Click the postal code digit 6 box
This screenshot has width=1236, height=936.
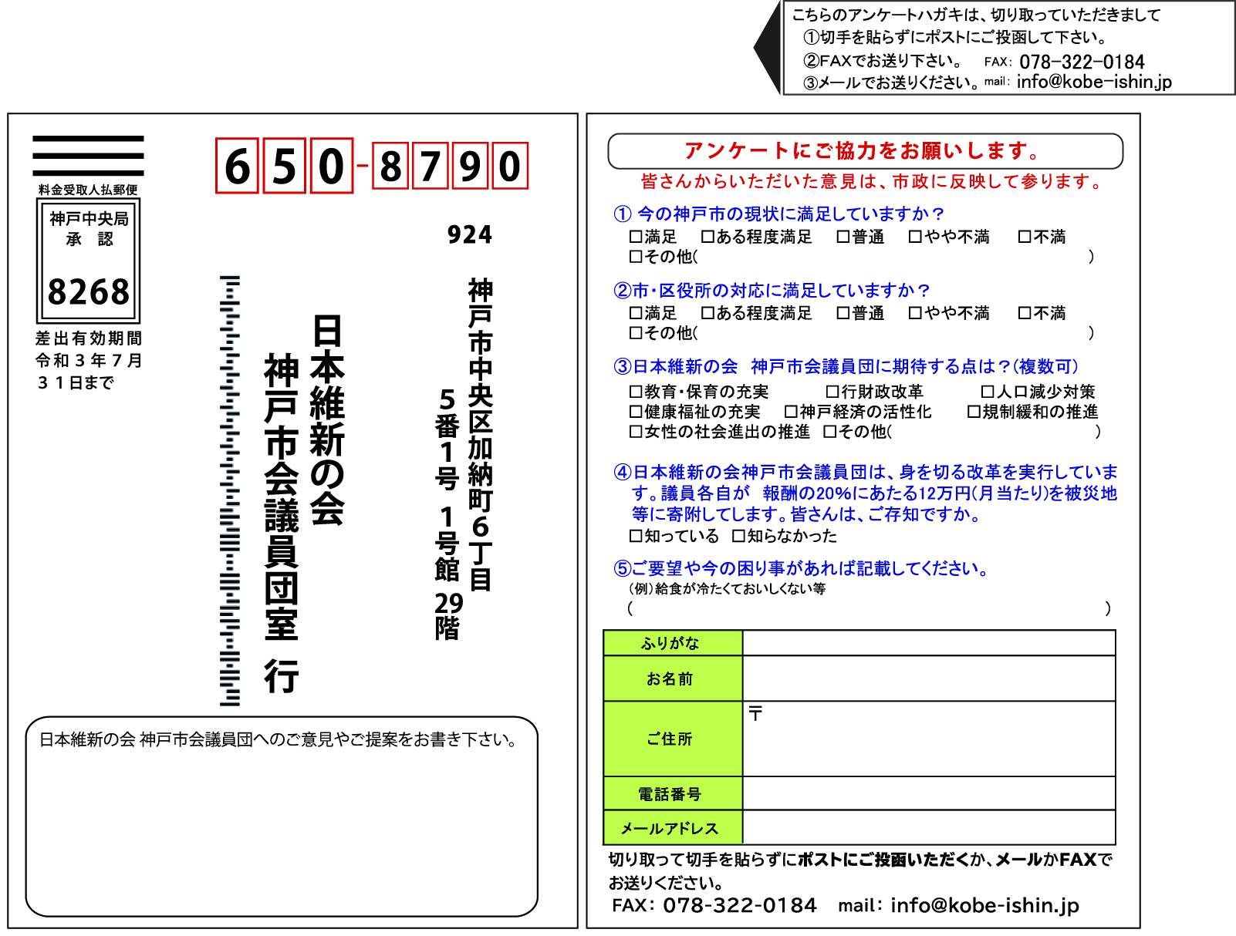click(237, 165)
